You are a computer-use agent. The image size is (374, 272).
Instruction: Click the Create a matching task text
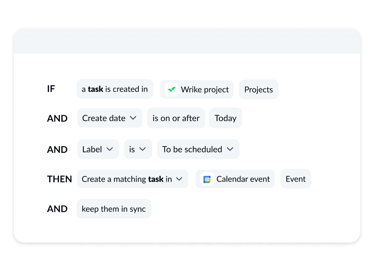coord(126,179)
